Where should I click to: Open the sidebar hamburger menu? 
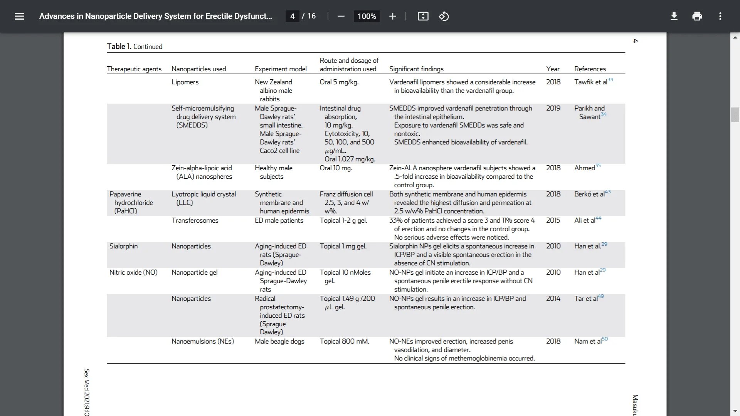(20, 16)
